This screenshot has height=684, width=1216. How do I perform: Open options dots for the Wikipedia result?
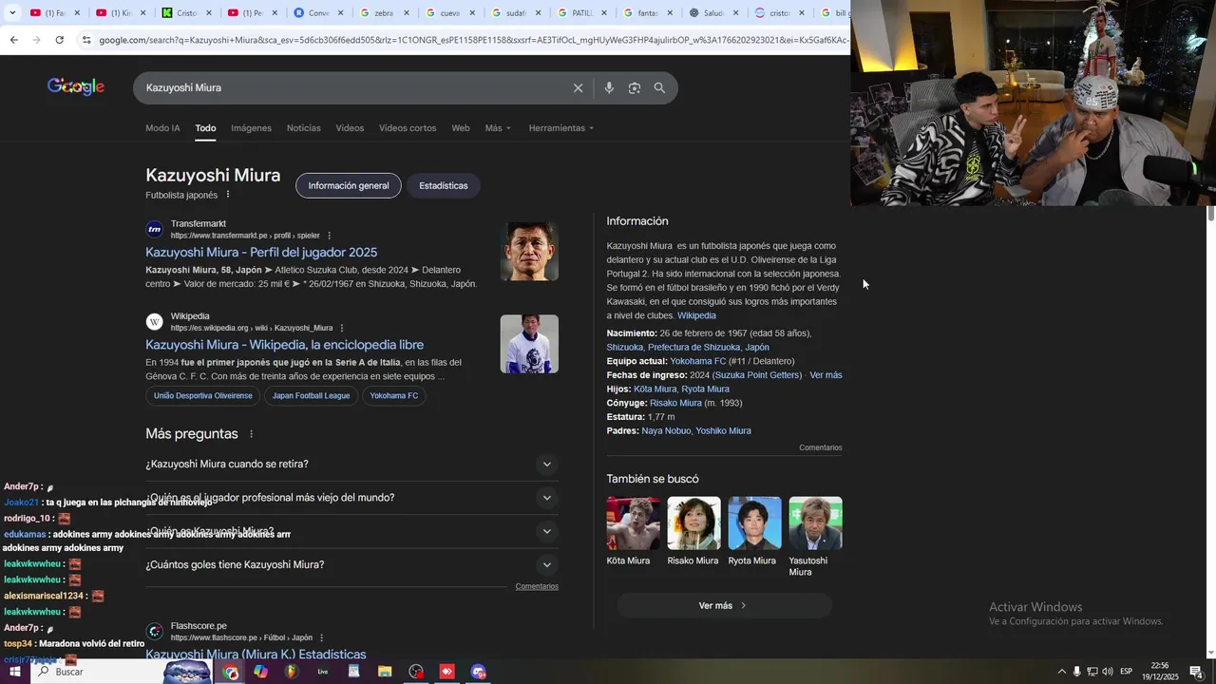click(x=342, y=328)
